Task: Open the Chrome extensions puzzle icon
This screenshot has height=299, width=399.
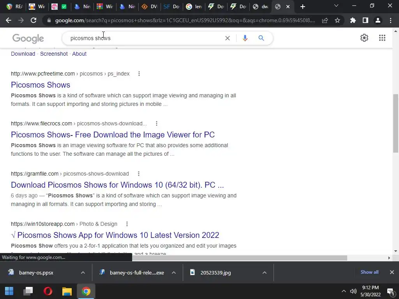Action: 353,20
